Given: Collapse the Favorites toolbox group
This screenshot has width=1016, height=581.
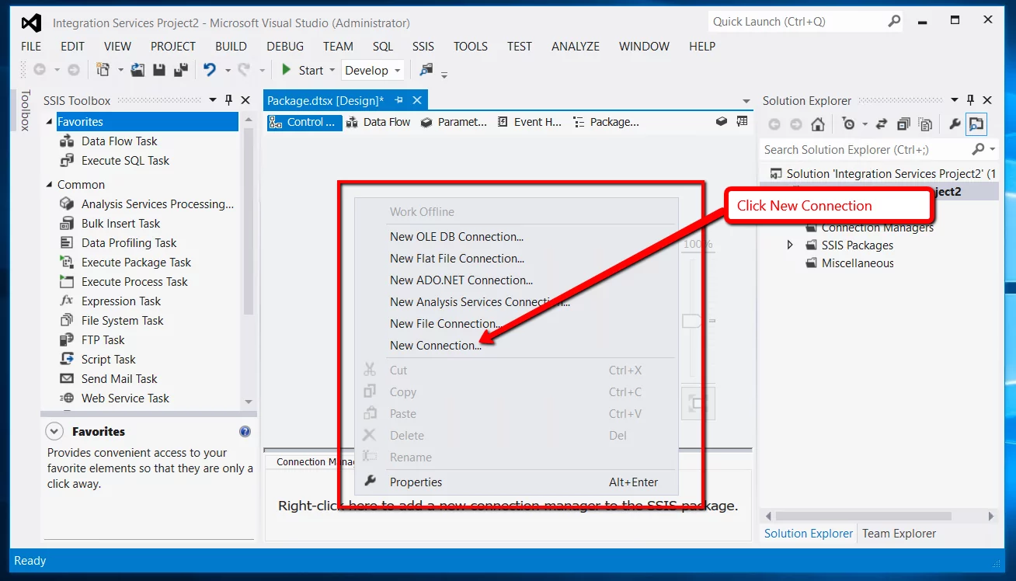Looking at the screenshot, I should (50, 122).
